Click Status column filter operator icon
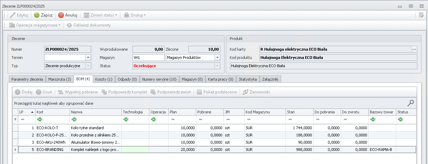Screen dimensions: 428x164 (x=400, y=120)
